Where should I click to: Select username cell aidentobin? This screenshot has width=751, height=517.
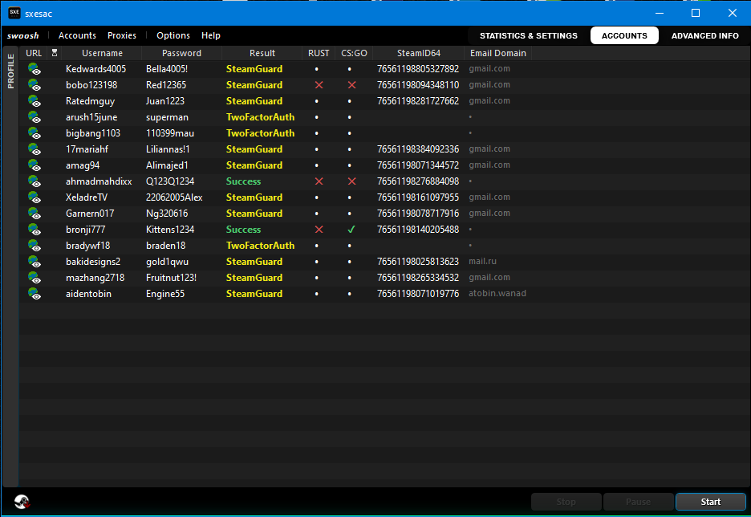pyautogui.click(x=88, y=294)
